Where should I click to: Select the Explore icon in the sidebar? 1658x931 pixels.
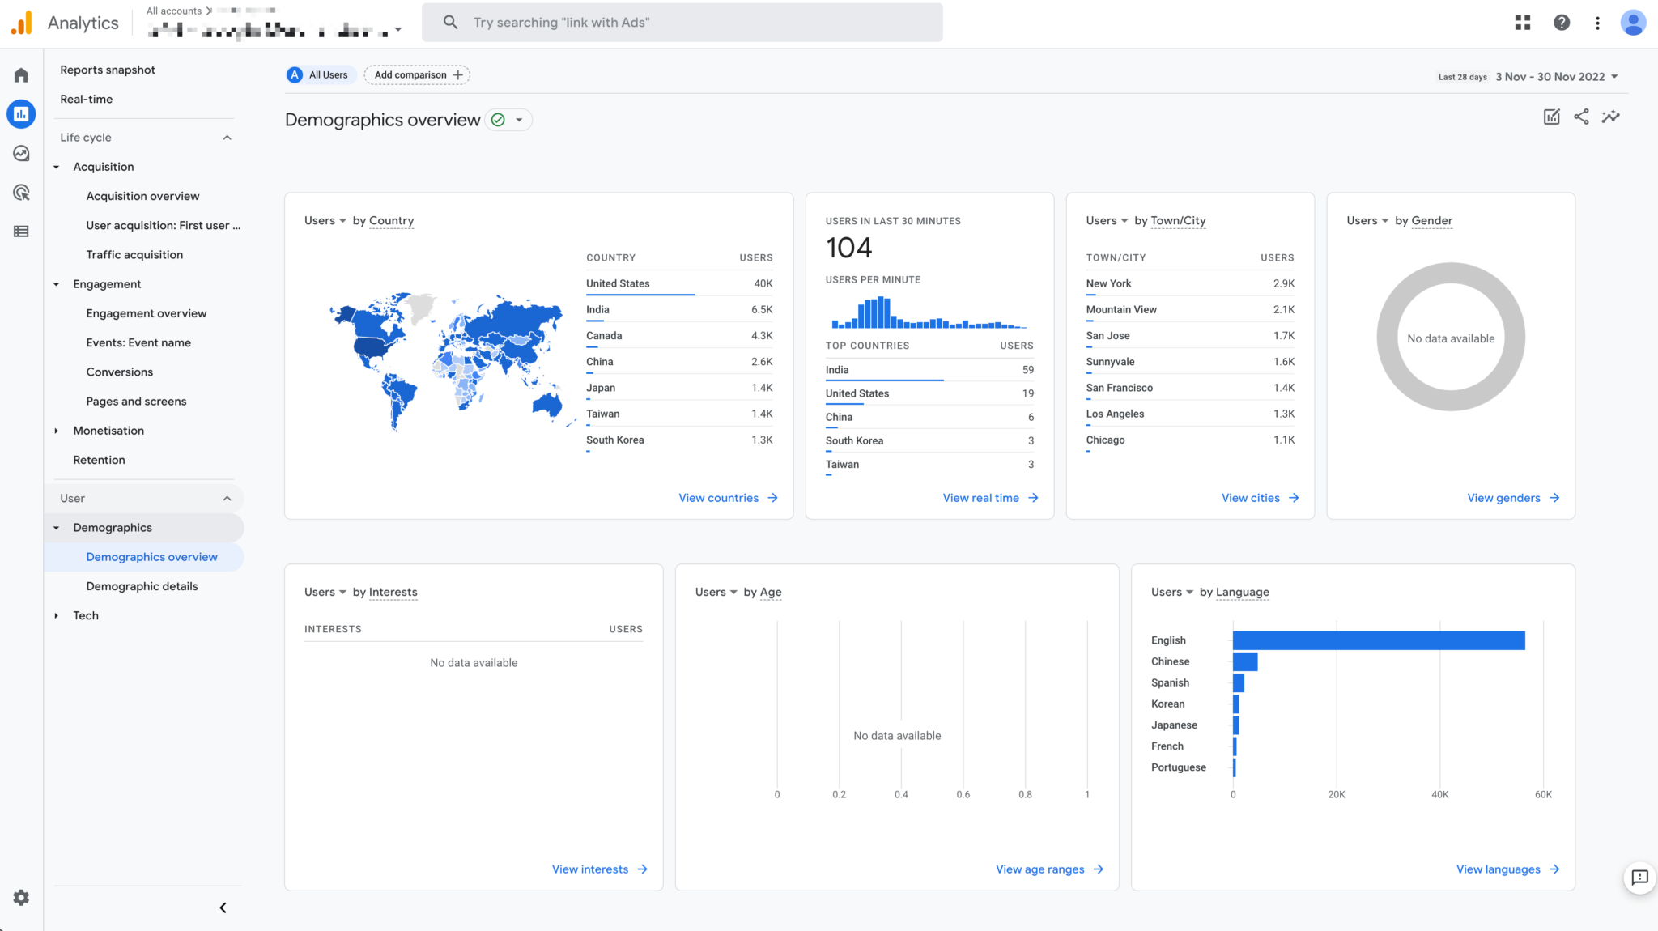pyautogui.click(x=20, y=153)
